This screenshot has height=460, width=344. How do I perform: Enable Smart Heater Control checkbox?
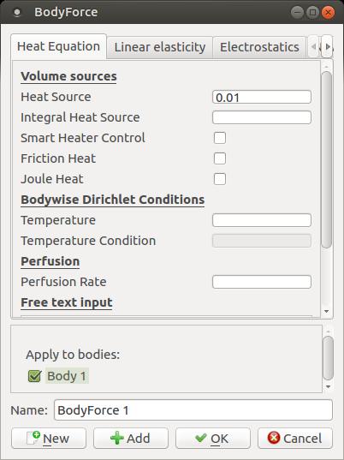coord(220,138)
